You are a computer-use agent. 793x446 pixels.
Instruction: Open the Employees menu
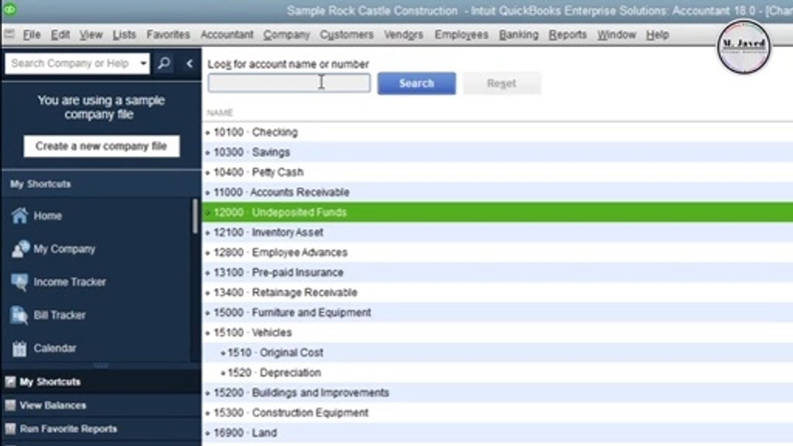pyautogui.click(x=462, y=35)
